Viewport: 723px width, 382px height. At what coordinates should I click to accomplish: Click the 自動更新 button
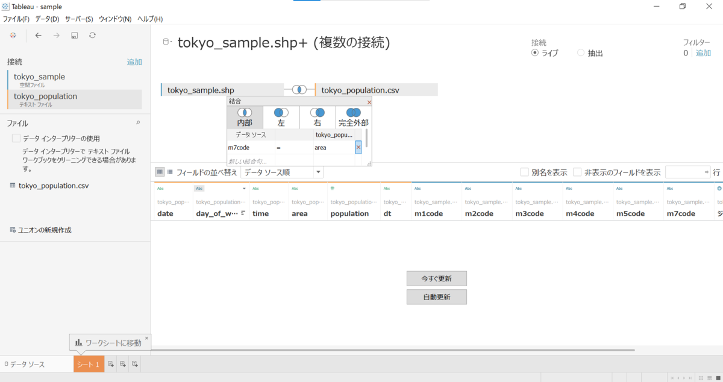pos(437,297)
